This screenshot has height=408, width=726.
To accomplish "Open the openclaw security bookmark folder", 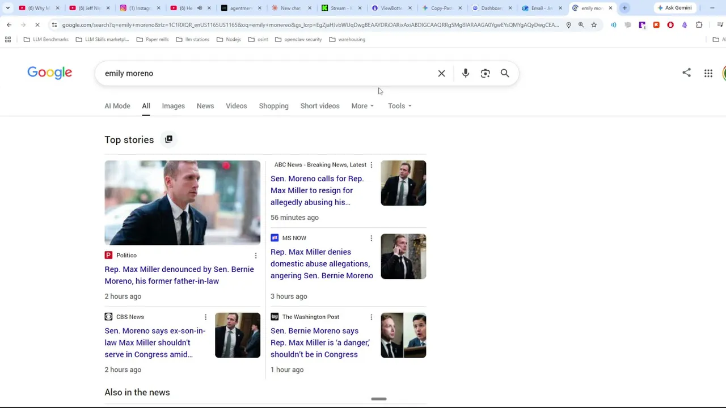I will pos(298,40).
